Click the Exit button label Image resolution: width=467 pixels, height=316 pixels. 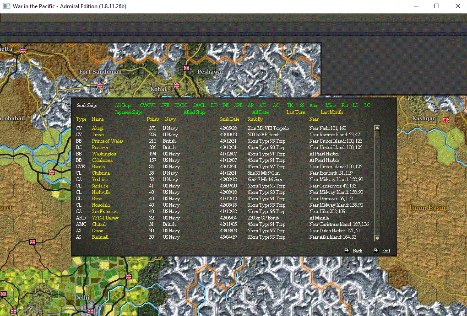386,251
